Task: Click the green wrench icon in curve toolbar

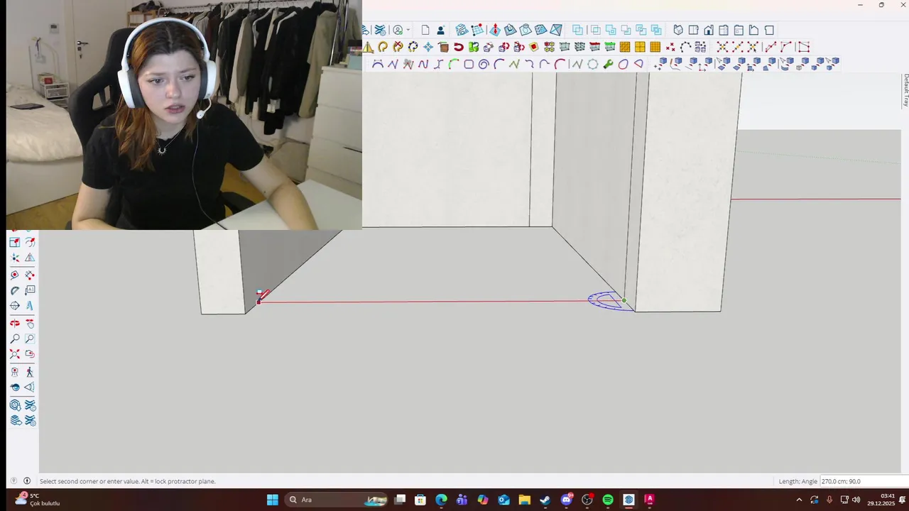Action: [x=608, y=64]
